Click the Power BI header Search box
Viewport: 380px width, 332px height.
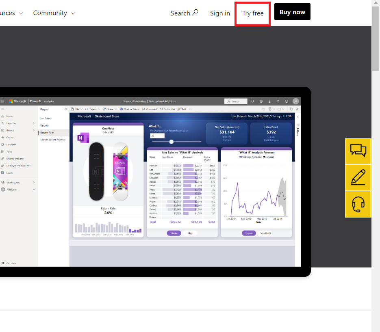click(x=236, y=101)
